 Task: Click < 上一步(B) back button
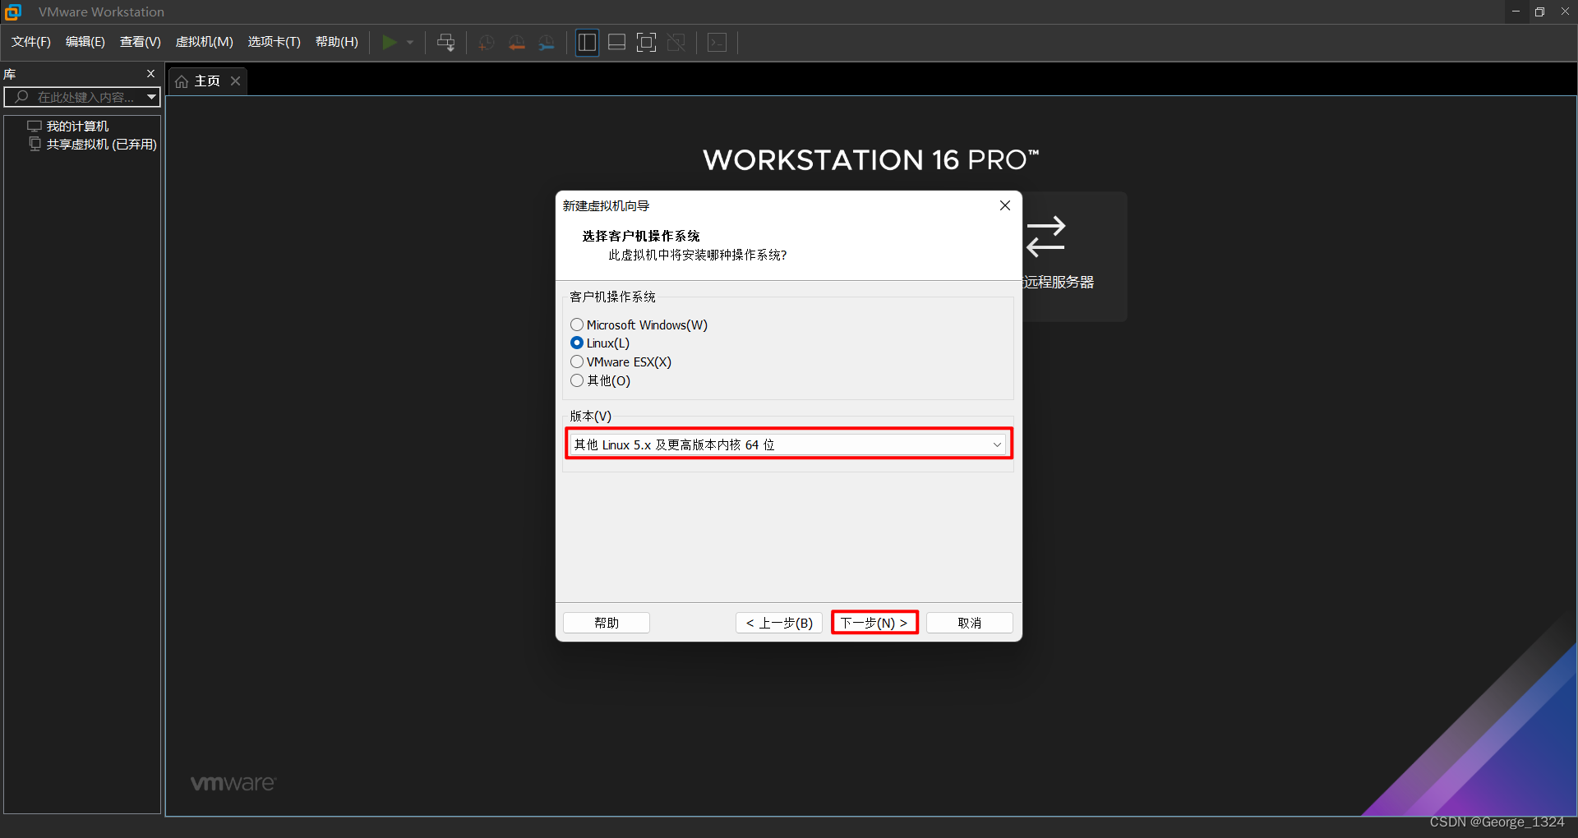click(x=779, y=623)
